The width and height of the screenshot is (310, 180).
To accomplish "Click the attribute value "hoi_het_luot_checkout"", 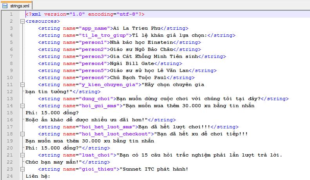I will [115, 134].
